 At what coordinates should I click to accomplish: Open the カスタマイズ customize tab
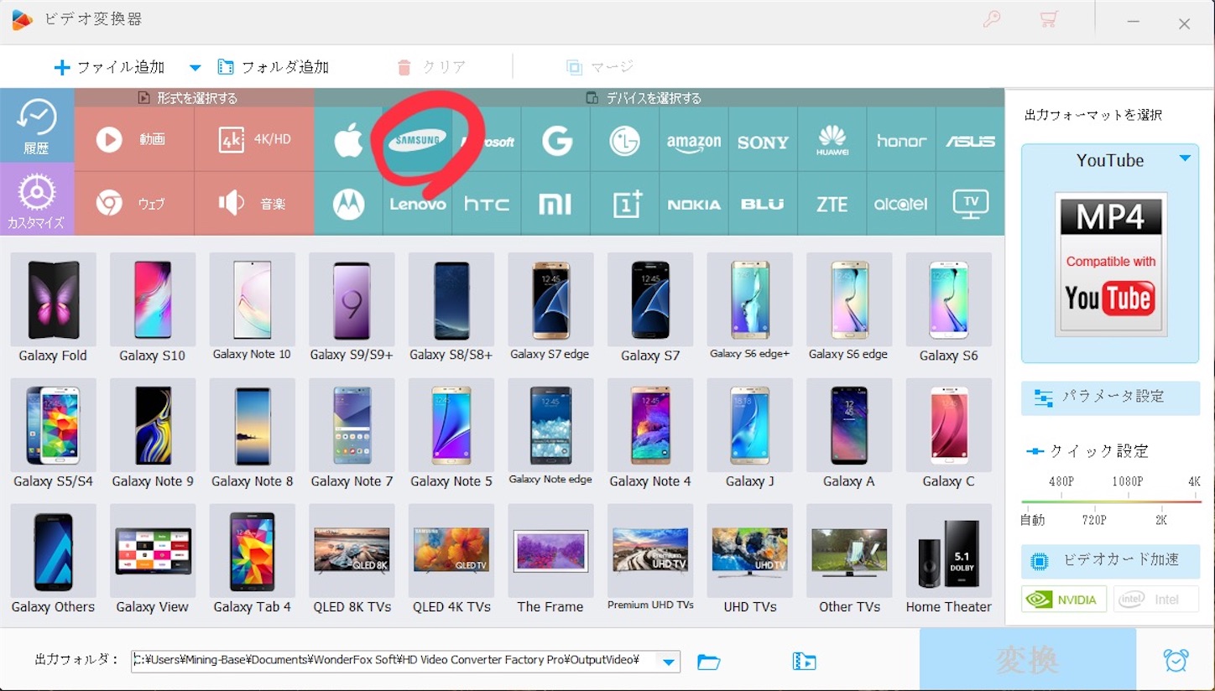(x=37, y=199)
